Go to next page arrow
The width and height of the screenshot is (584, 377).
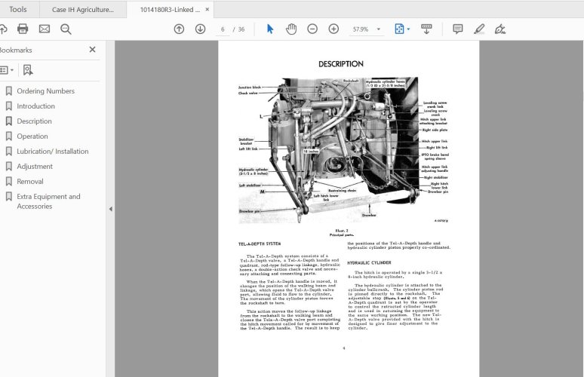(x=201, y=29)
